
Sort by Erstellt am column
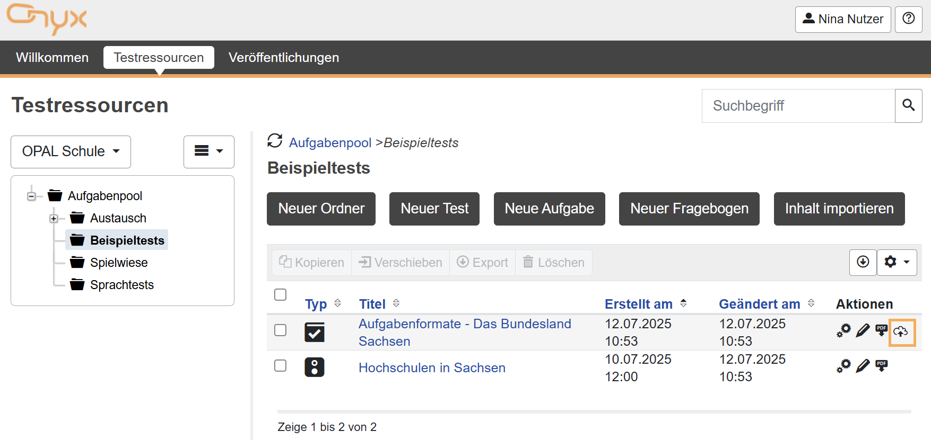click(x=646, y=304)
